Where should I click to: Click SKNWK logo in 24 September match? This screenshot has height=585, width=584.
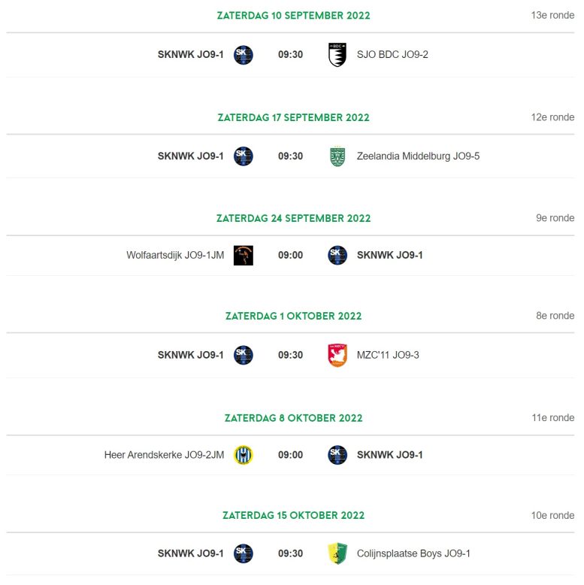point(337,256)
